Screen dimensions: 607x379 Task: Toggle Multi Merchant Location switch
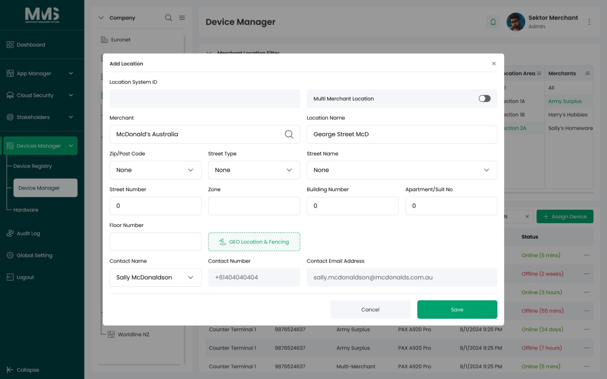pyautogui.click(x=484, y=99)
